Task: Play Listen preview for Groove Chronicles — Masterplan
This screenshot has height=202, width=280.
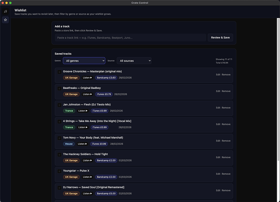Action: 87,77
